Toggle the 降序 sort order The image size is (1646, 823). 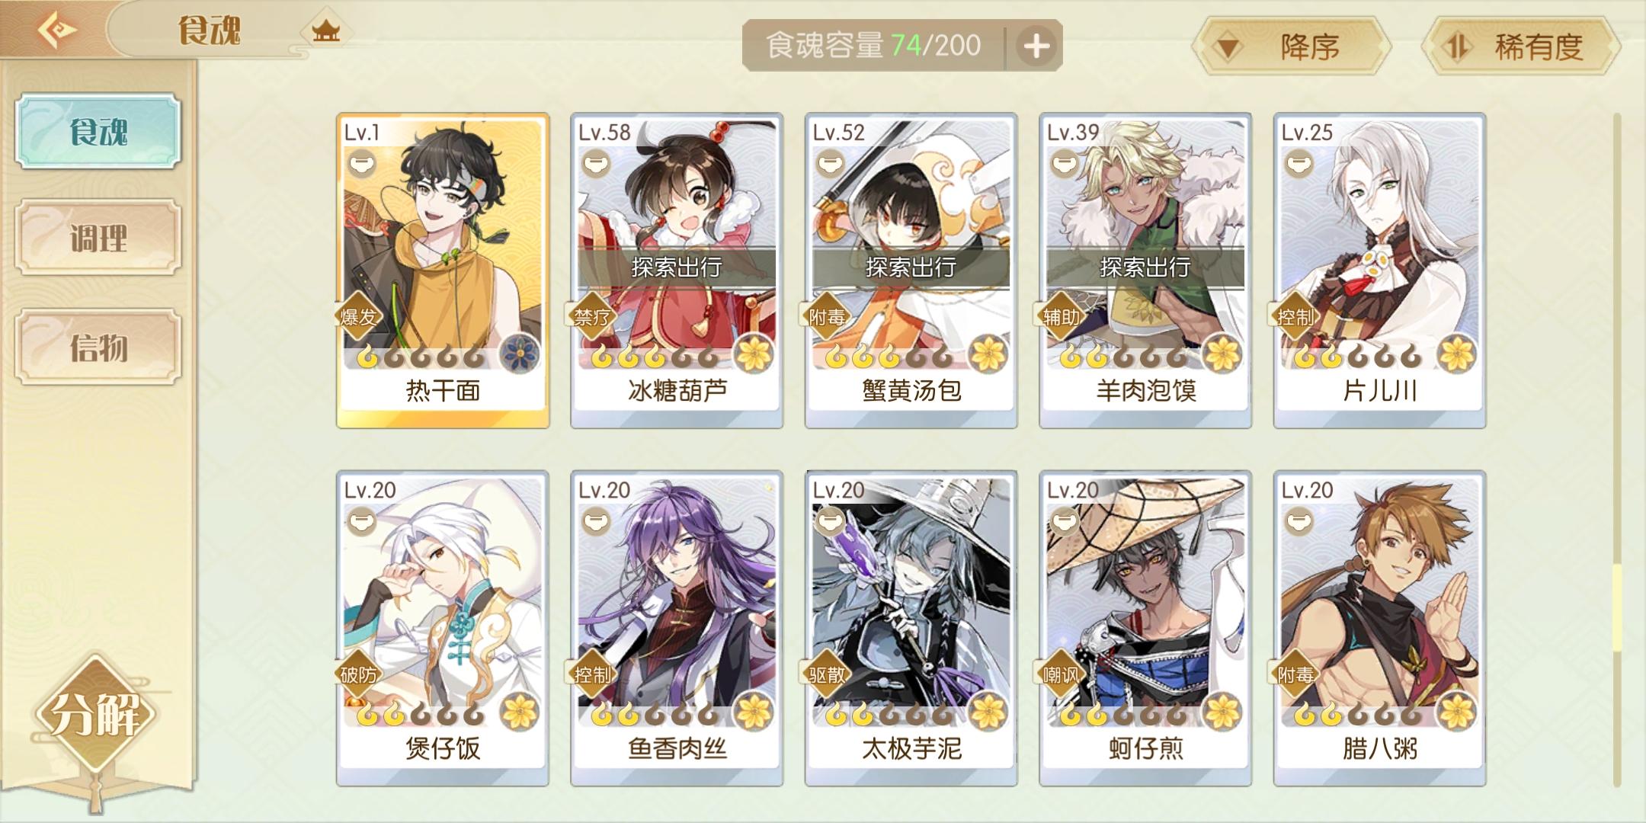pyautogui.click(x=1292, y=47)
